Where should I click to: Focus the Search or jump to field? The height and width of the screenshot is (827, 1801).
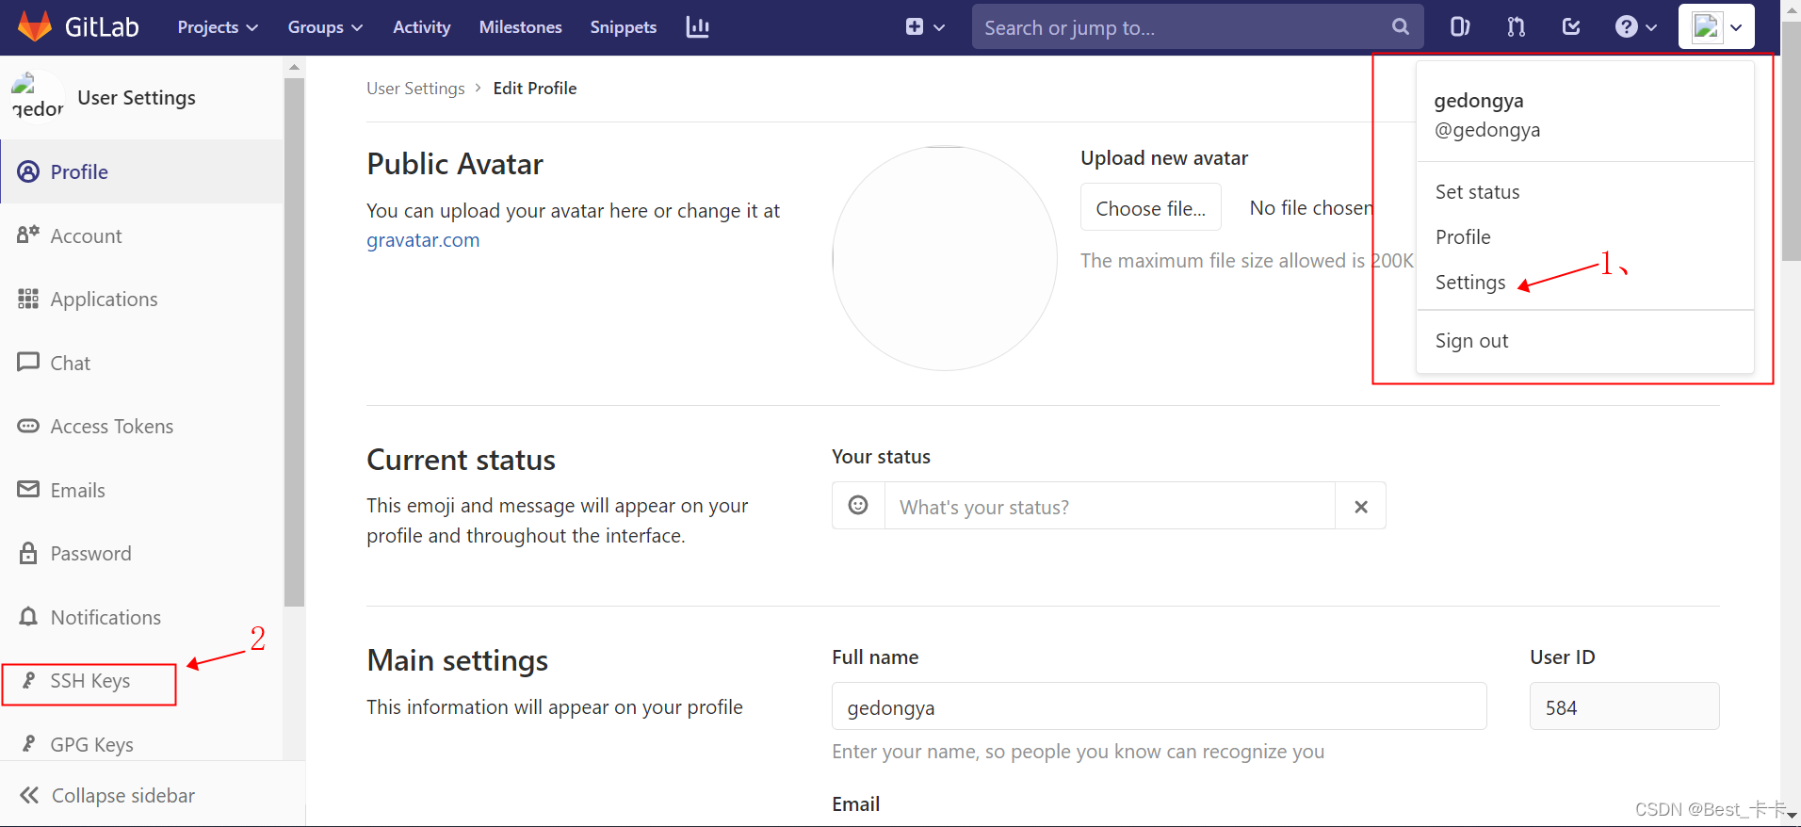point(1197,27)
